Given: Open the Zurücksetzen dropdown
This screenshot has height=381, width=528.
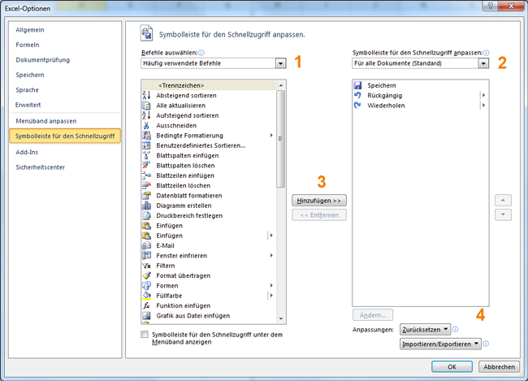Looking at the screenshot, I should tap(425, 330).
